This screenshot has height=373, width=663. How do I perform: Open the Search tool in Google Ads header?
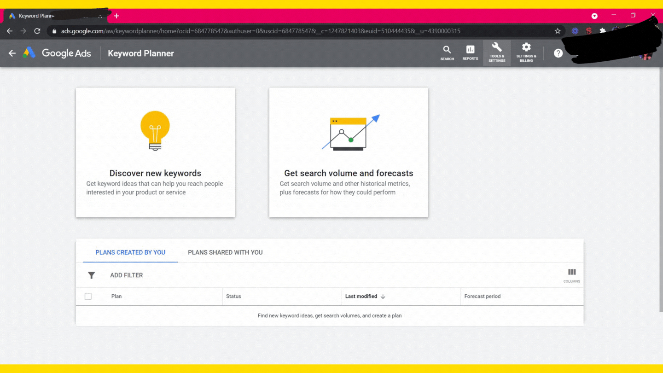point(447,53)
